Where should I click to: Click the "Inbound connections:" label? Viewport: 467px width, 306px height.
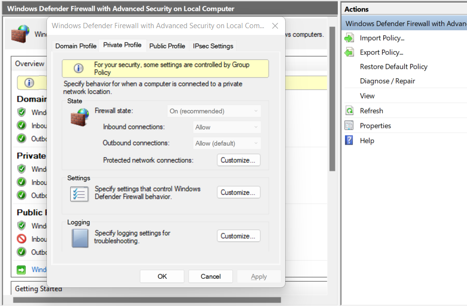[133, 127]
